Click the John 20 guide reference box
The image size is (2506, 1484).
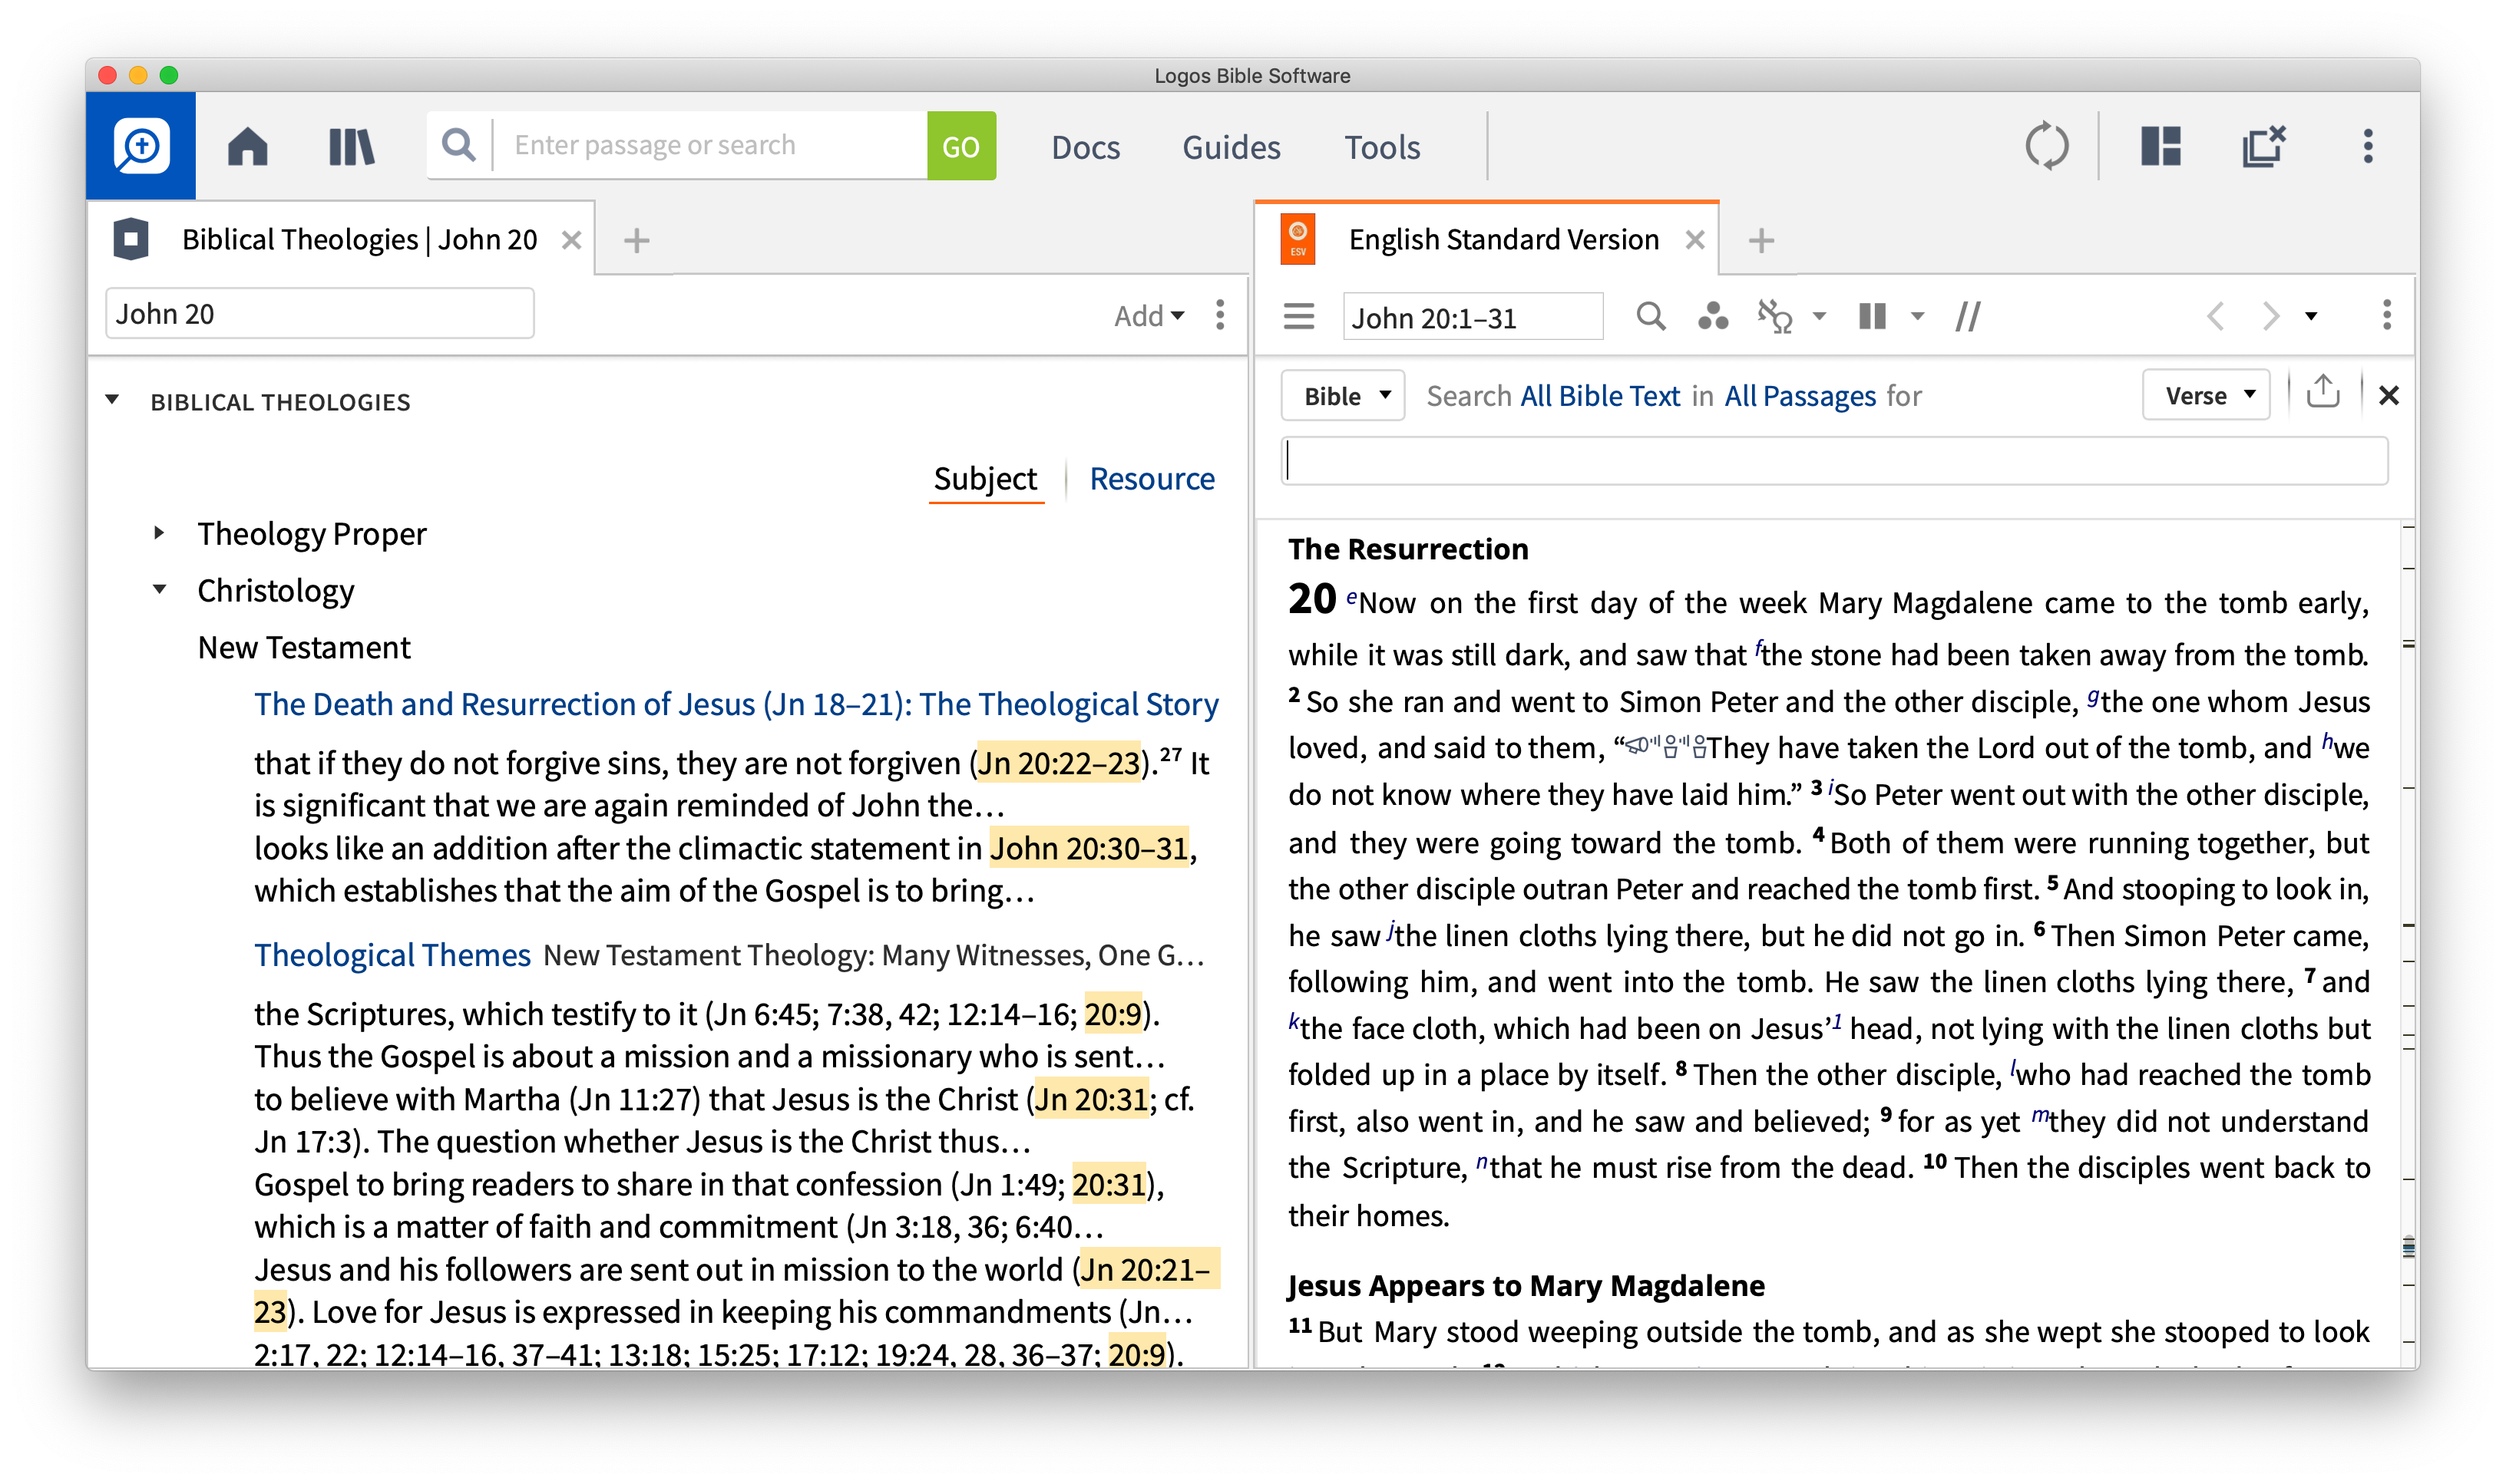tap(319, 314)
